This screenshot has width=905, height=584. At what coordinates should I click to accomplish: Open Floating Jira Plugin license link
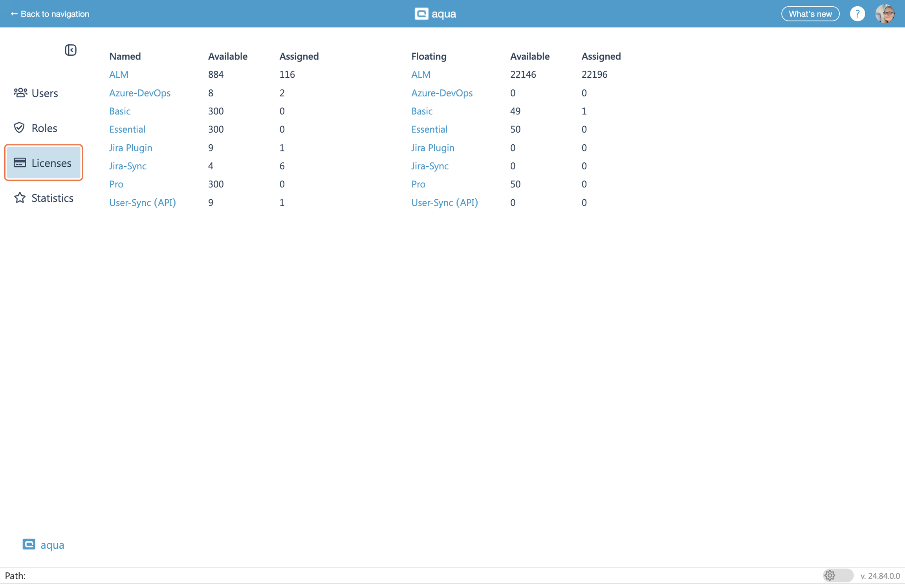(x=432, y=148)
